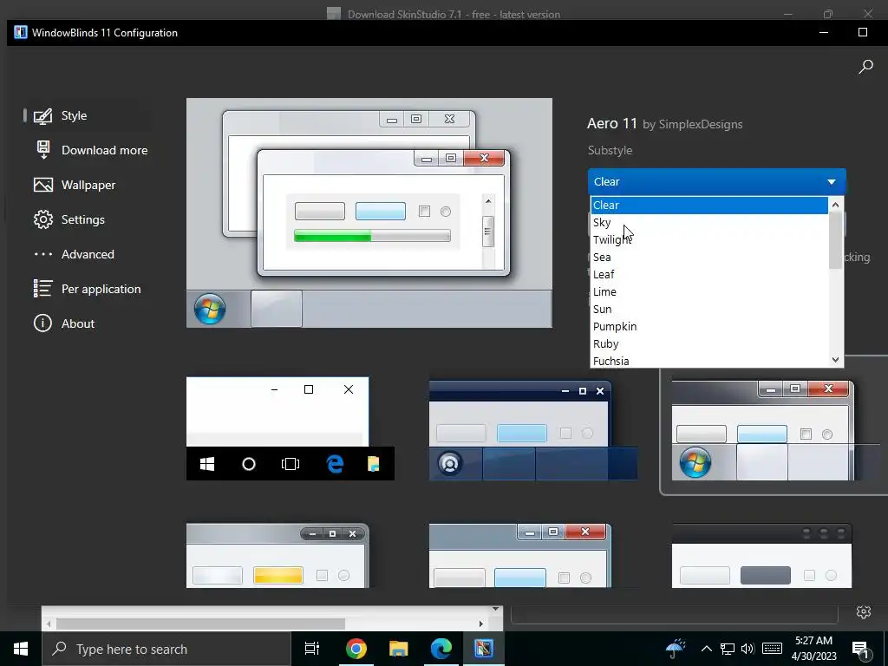The width and height of the screenshot is (888, 666).
Task: Select the skin thumbnail with yellow button
Action: [277, 556]
